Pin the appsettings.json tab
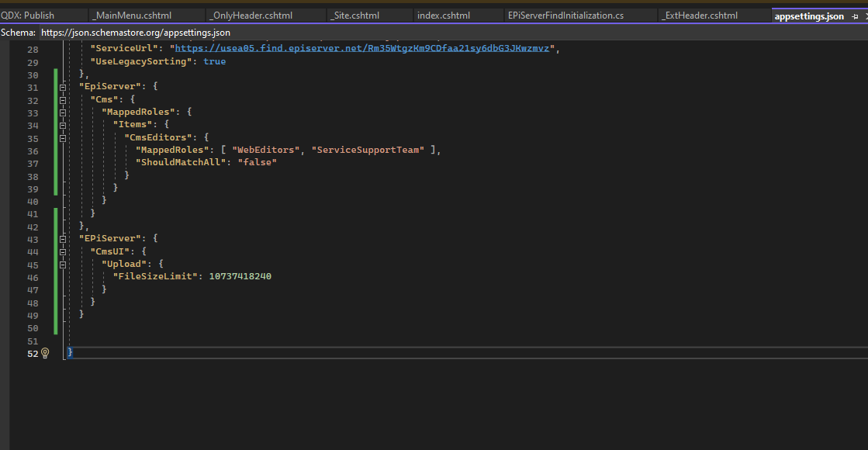 (854, 16)
